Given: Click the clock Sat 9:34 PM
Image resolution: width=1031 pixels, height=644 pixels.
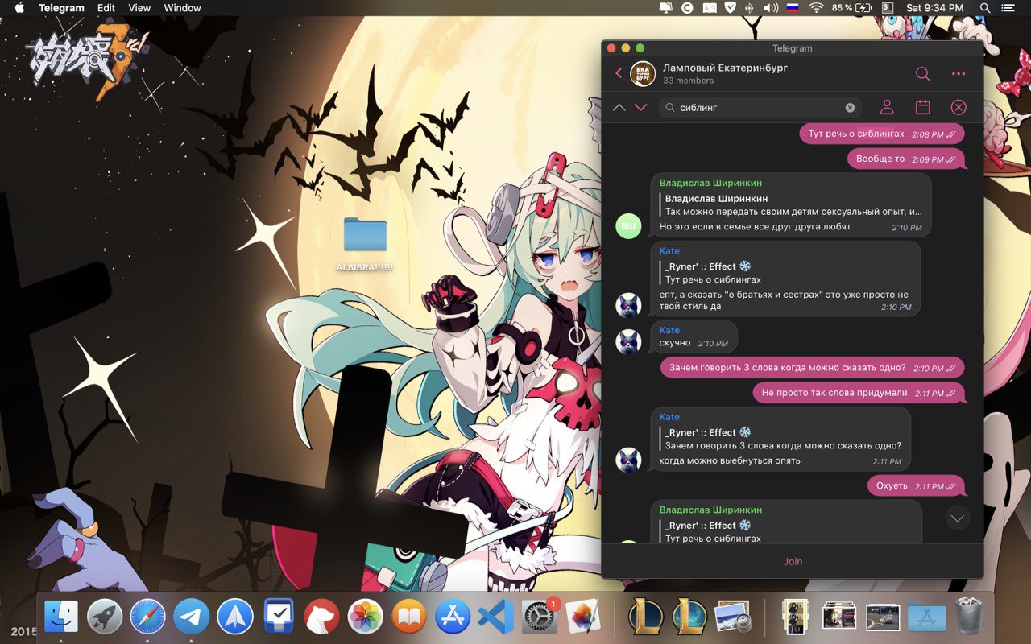Looking at the screenshot, I should coord(934,8).
